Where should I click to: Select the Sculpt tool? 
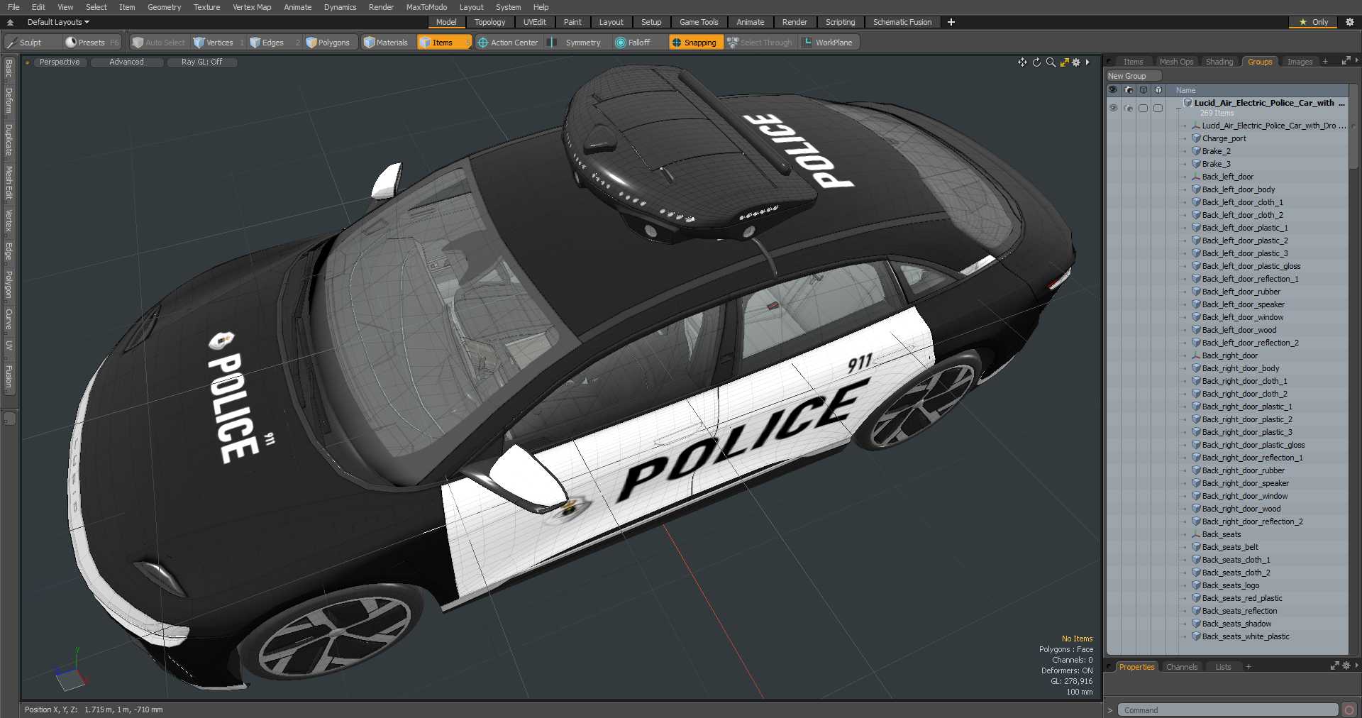pyautogui.click(x=24, y=43)
